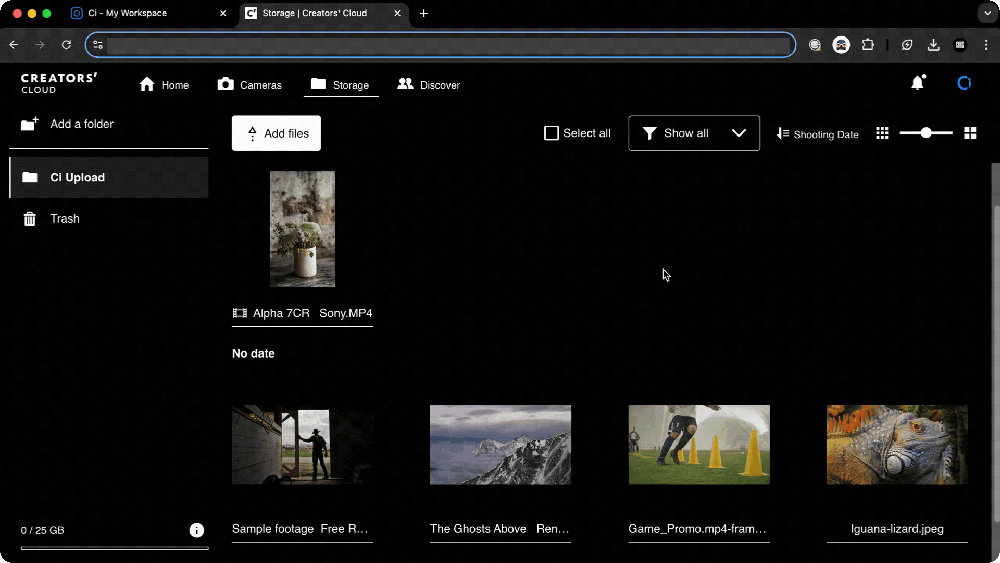
Task: Click the Alpha 7CR Sony.MP4 file name
Action: (x=312, y=313)
